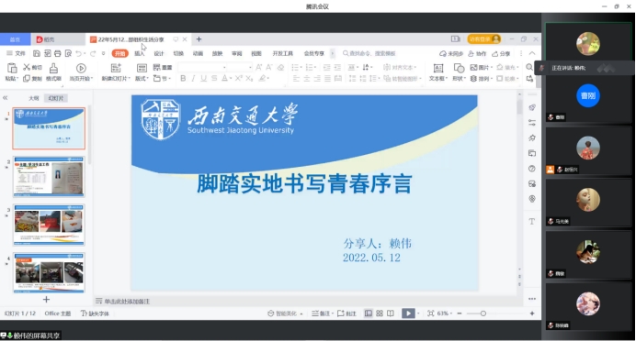
Task: Open the font name dropdown
Action: point(202,67)
